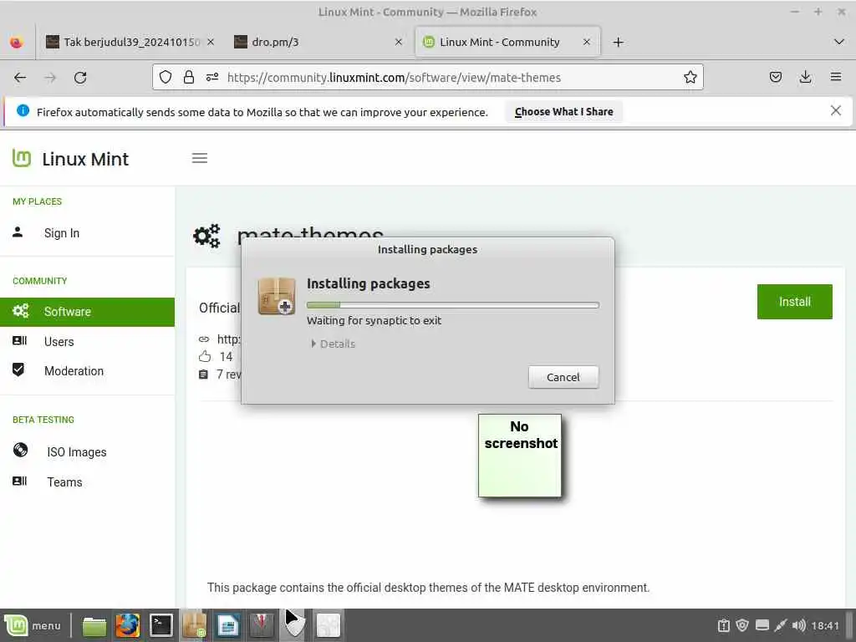
Task: Open terminal from taskbar
Action: pos(161,625)
